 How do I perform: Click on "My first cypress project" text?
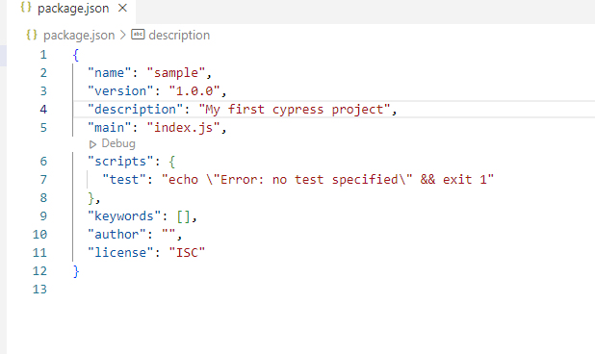(x=295, y=110)
